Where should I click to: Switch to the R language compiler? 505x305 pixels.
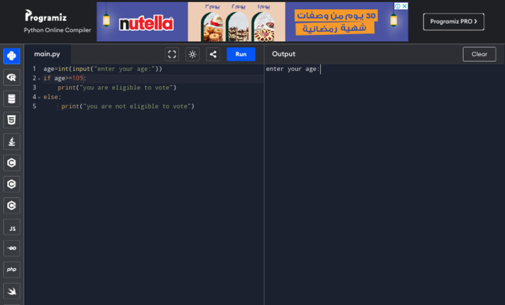click(11, 78)
